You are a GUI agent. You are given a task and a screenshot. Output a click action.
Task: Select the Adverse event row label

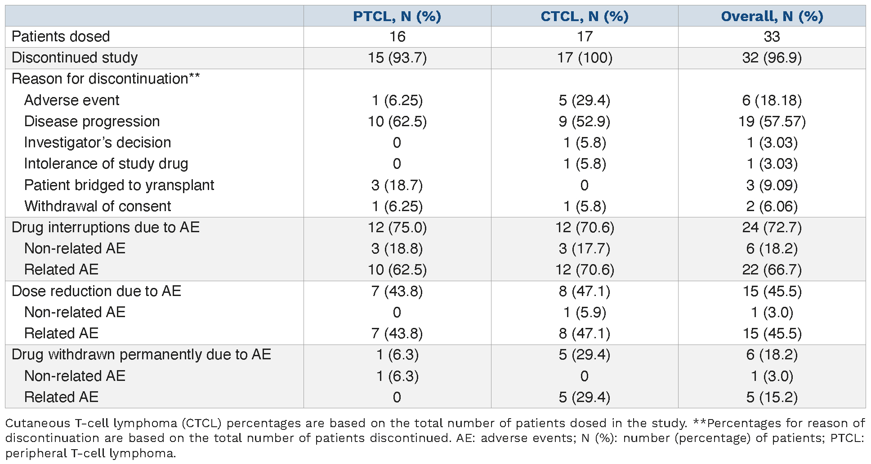[72, 100]
